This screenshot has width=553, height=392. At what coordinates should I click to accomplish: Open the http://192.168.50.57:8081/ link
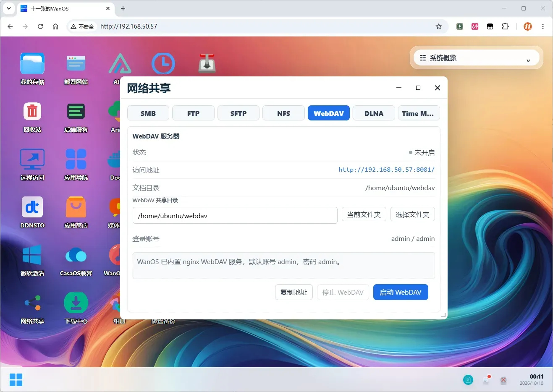[387, 170]
